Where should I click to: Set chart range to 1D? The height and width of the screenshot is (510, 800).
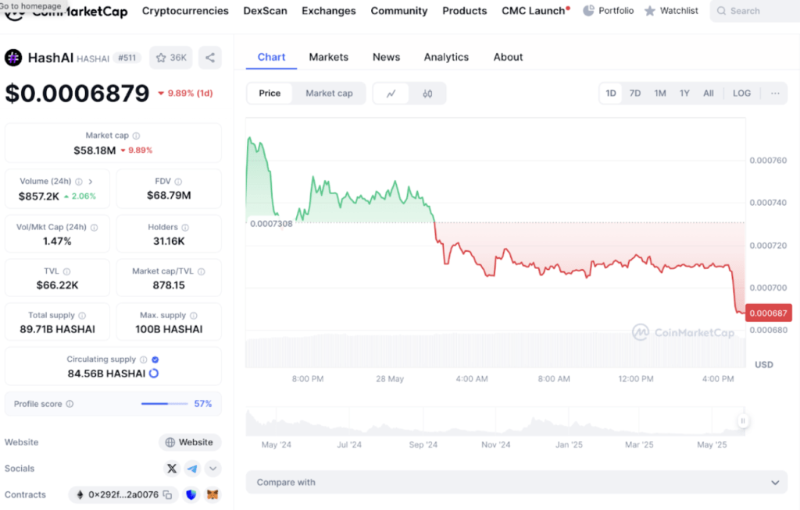(611, 94)
